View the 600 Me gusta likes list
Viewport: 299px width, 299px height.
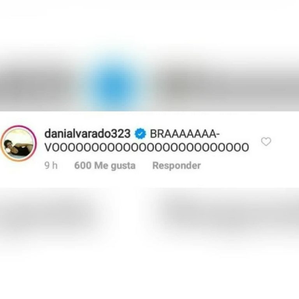[105, 165]
